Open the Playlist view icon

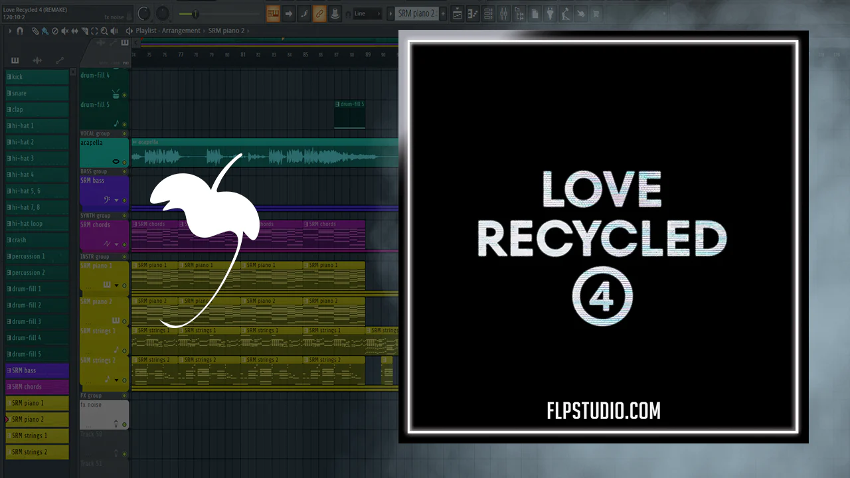[x=458, y=13]
